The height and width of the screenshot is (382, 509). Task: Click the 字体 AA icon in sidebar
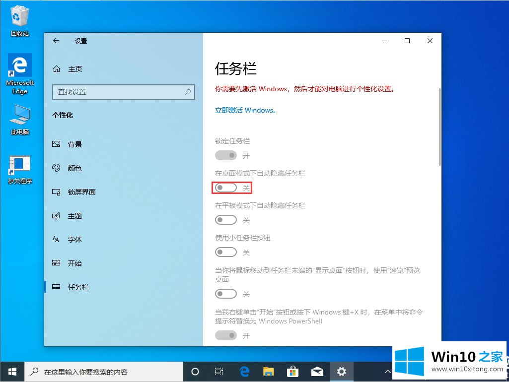coord(56,239)
